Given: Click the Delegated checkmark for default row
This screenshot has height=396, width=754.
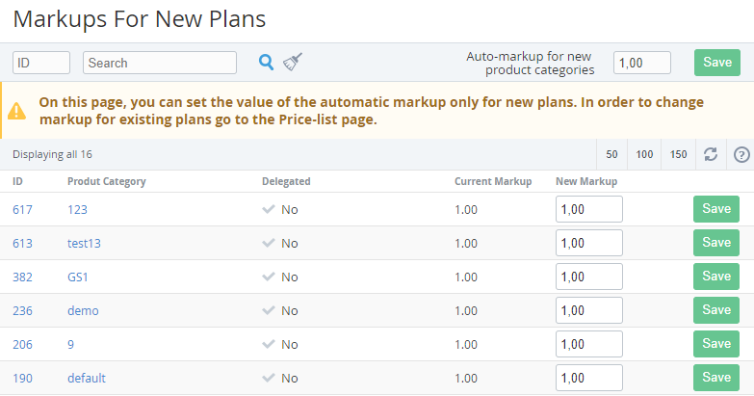Looking at the screenshot, I should pos(269,378).
